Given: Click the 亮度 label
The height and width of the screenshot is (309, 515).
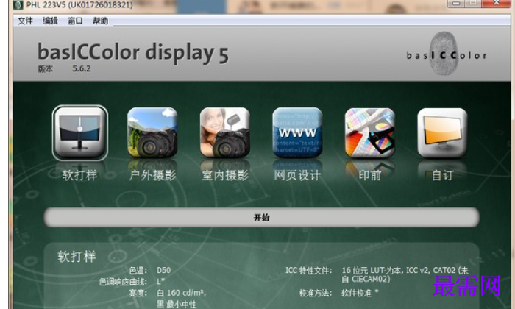Looking at the screenshot, I should [138, 293].
